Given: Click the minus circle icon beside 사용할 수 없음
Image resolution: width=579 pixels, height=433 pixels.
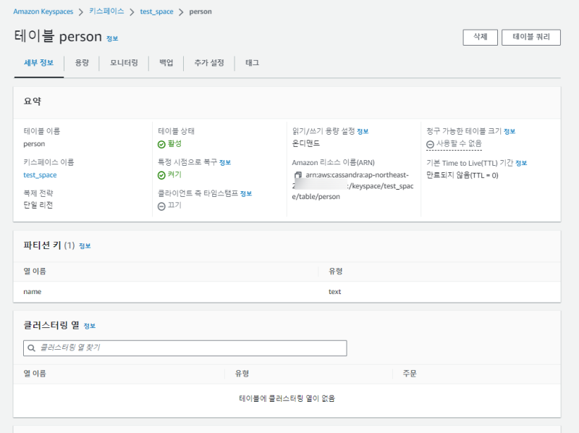Looking at the screenshot, I should point(430,144).
